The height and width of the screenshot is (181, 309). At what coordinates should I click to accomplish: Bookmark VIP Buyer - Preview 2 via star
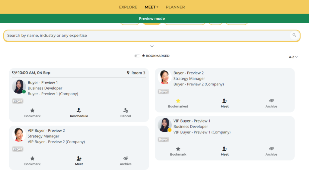pos(32,159)
